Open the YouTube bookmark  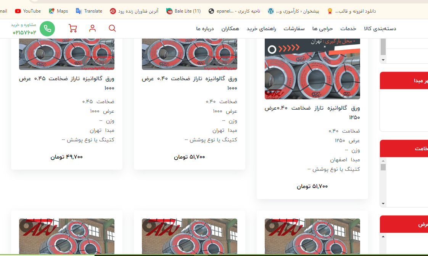pyautogui.click(x=28, y=11)
